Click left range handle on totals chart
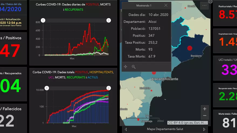Viewport: 237px width, 133px height. point(47,88)
